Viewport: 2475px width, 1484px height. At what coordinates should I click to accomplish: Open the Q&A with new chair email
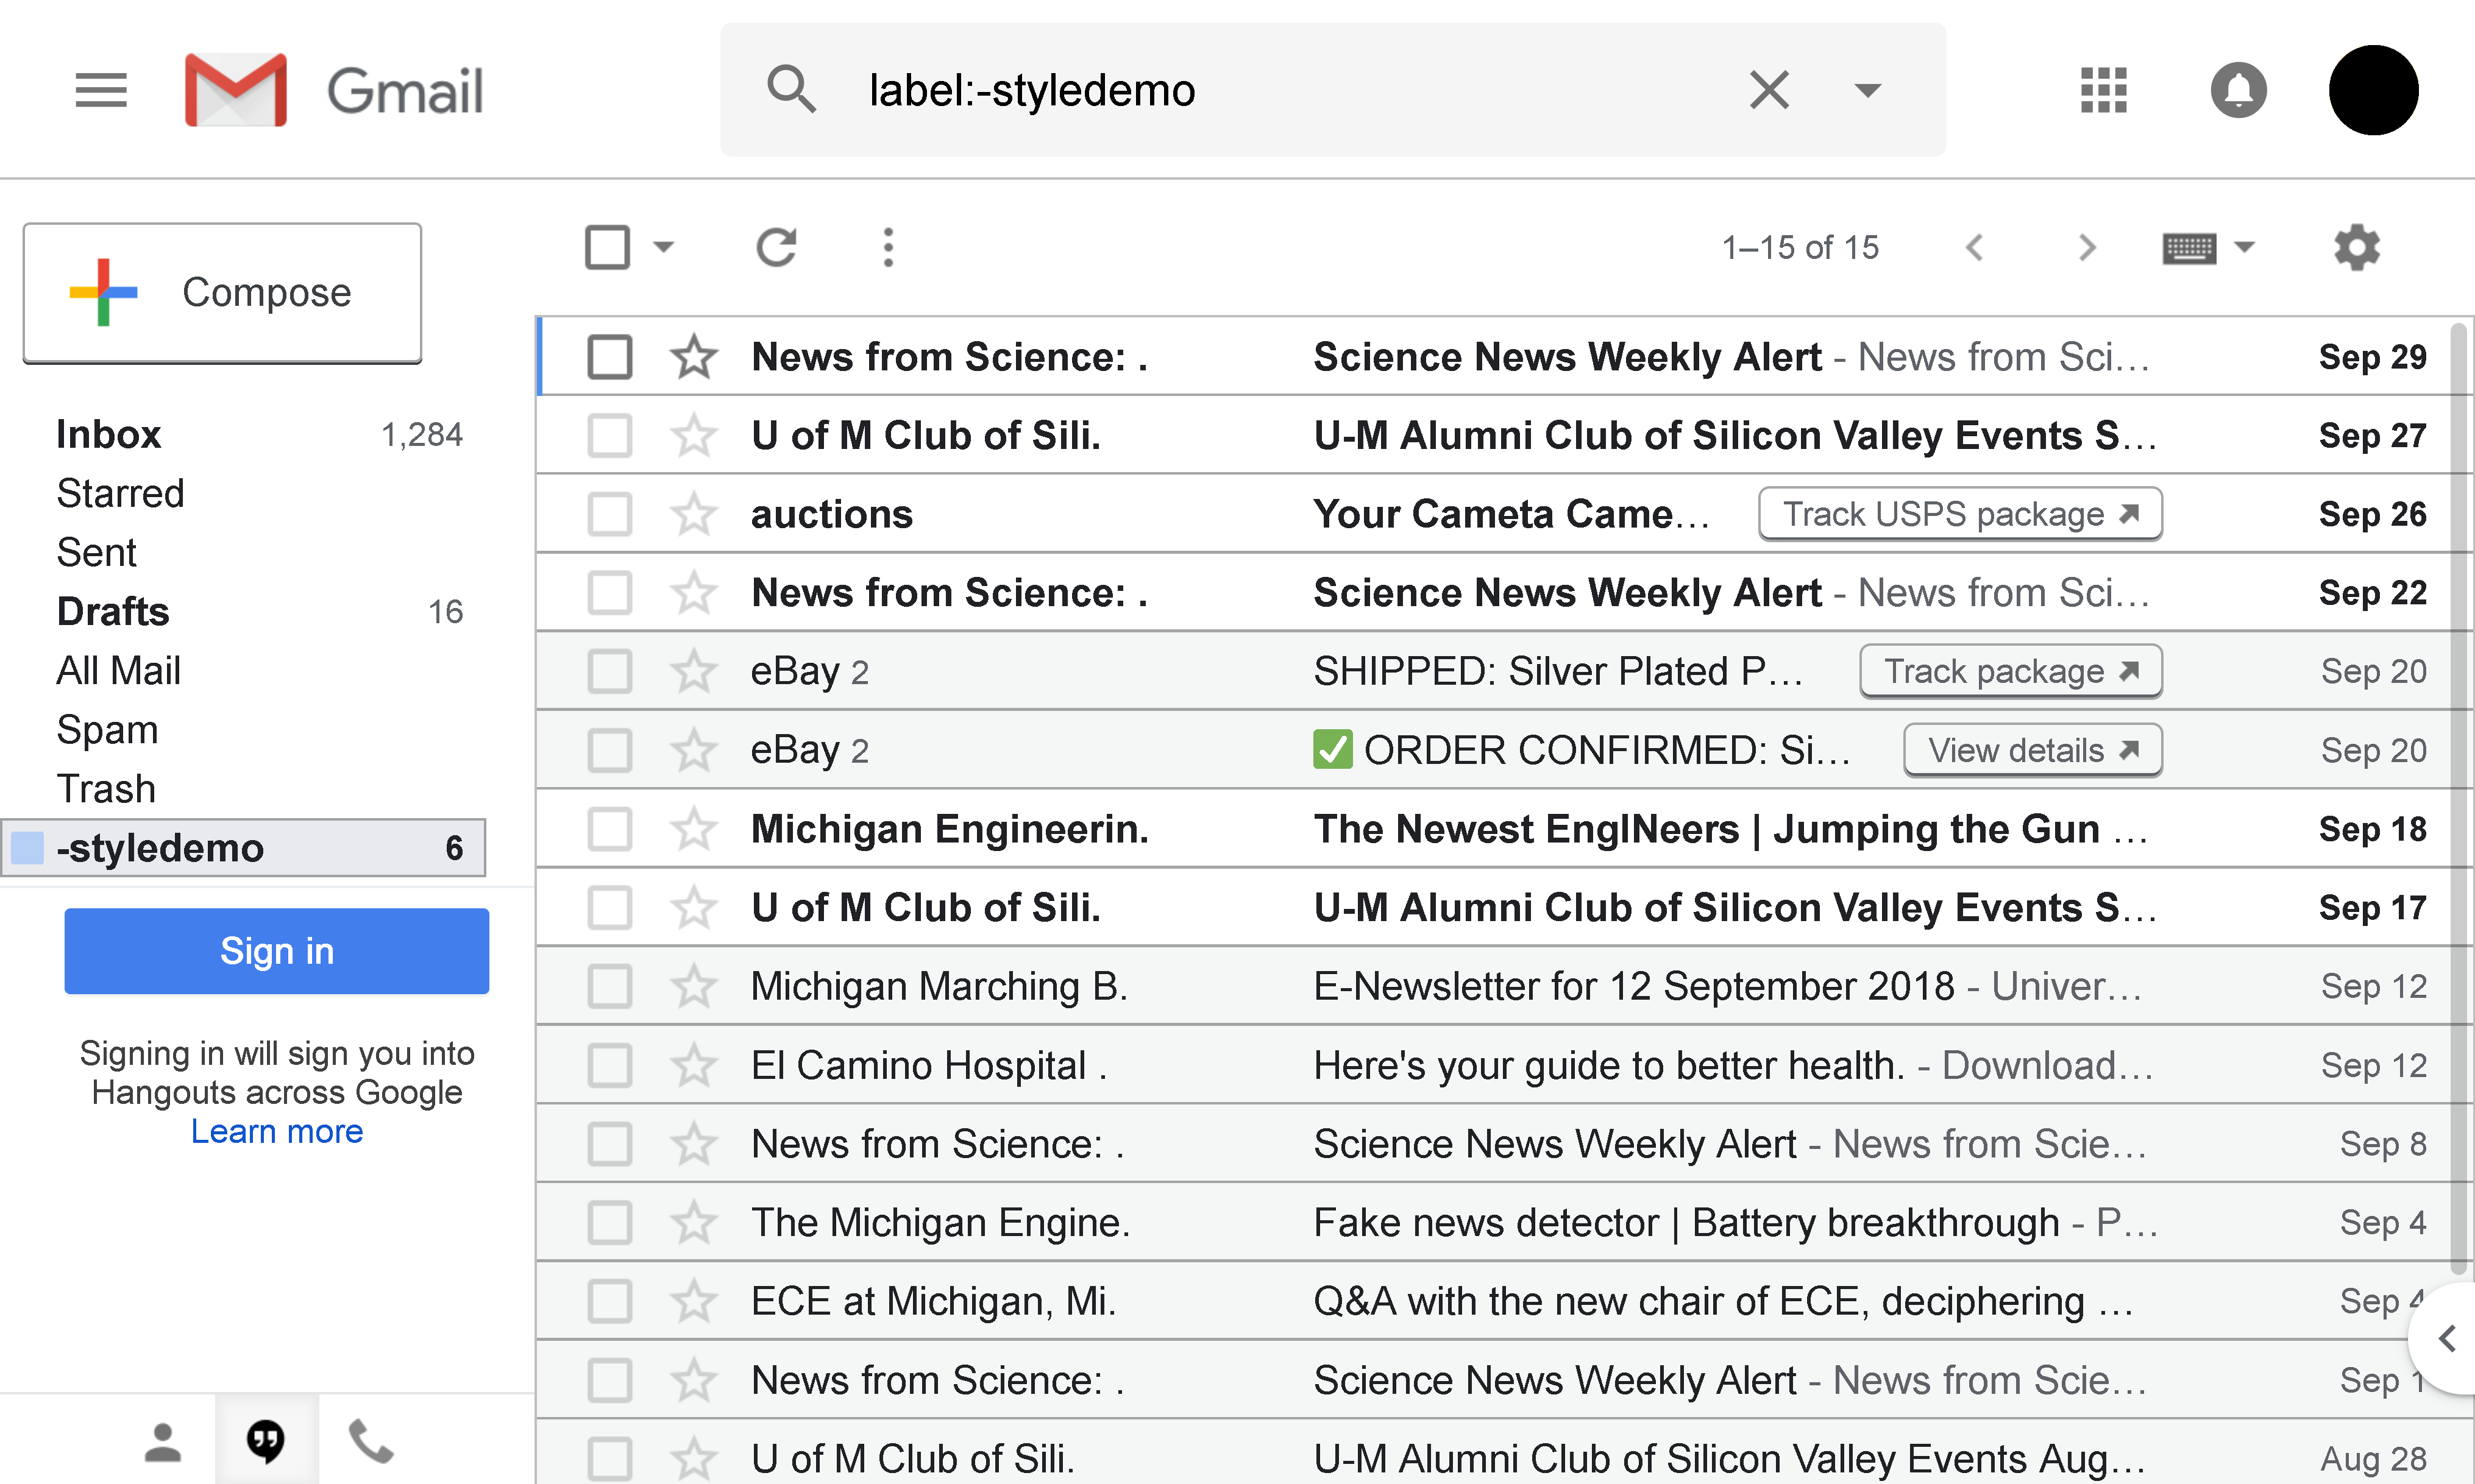[1505, 1301]
